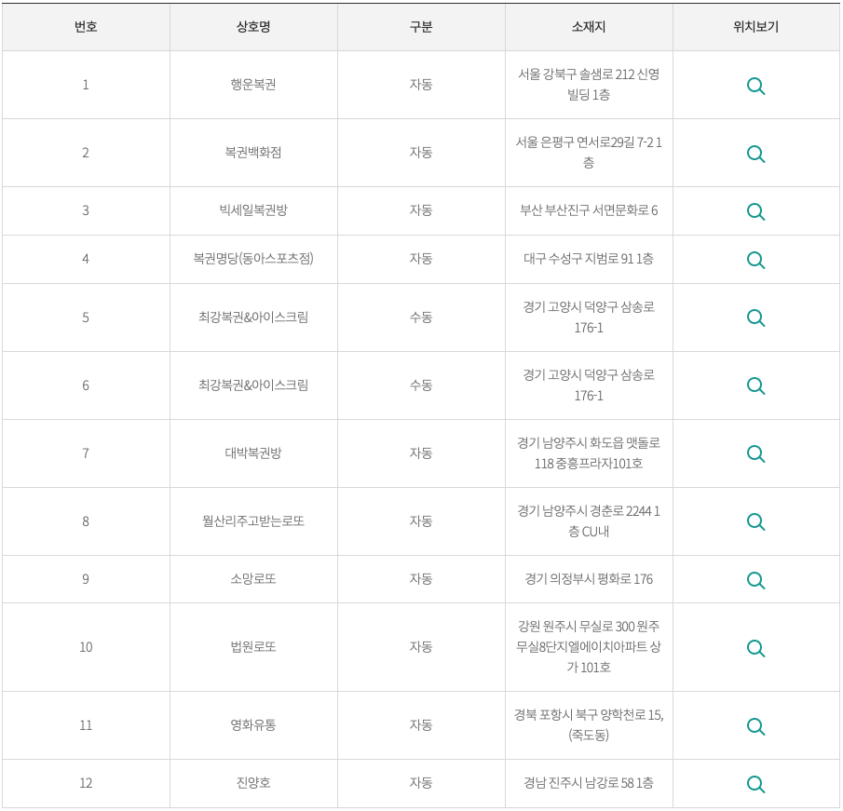Click address 경남 진주시 남강로 58 1층
Viewport: 843px width, 811px height.
[589, 783]
